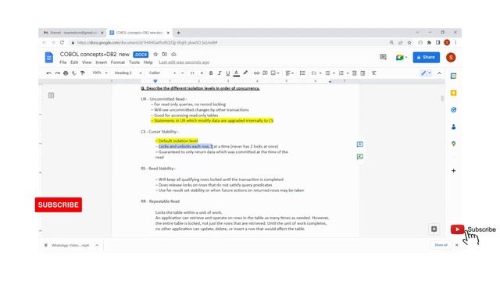Open the text alignment dropdown
The height and width of the screenshot is (281, 500).
click(290, 73)
